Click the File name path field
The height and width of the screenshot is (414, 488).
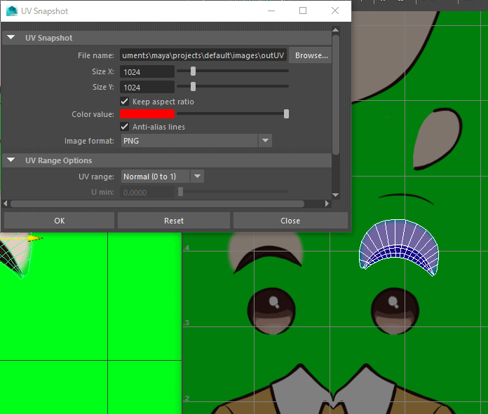203,55
